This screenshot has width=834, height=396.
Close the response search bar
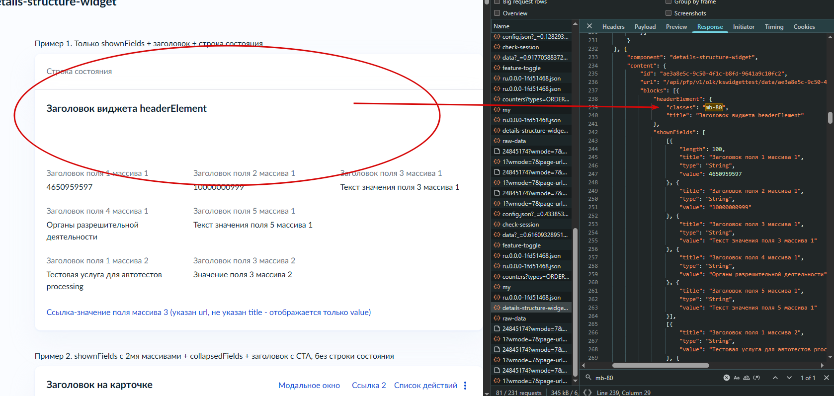(827, 378)
